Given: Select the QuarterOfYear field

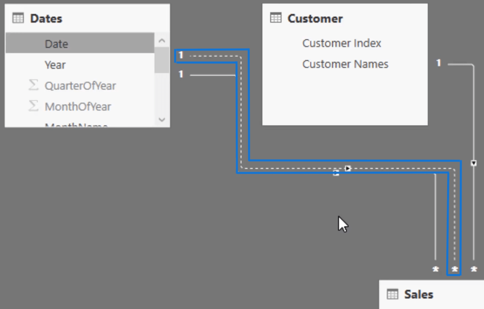Looking at the screenshot, I should pyautogui.click(x=80, y=85).
